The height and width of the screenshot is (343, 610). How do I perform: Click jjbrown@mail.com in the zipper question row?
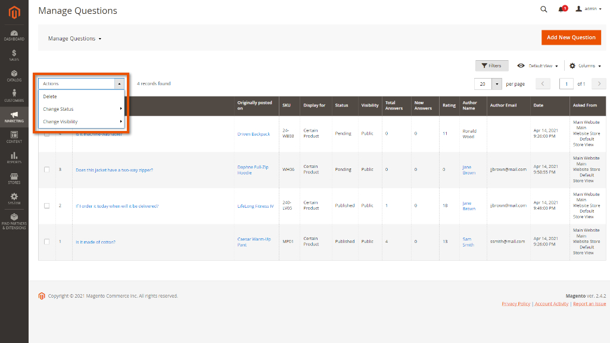tap(508, 170)
